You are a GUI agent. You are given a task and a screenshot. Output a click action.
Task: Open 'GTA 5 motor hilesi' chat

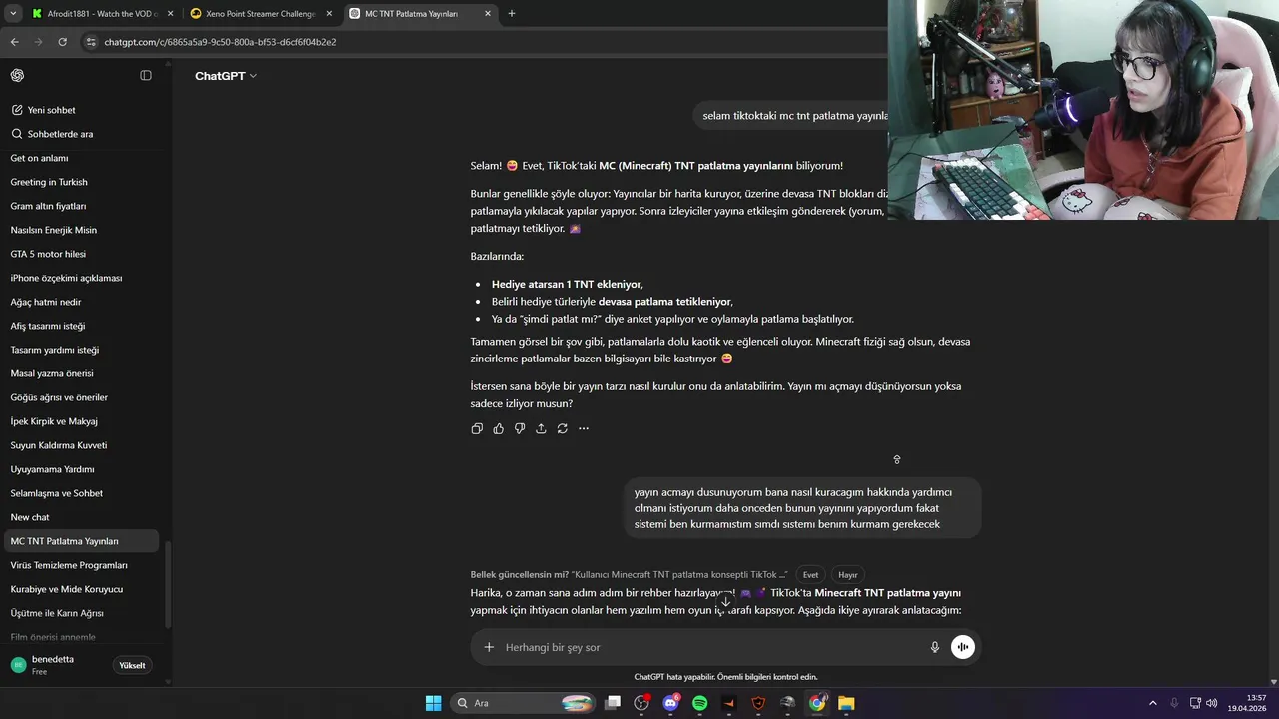pyautogui.click(x=82, y=254)
